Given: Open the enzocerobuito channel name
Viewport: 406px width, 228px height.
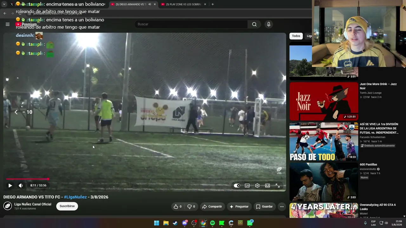Looking at the screenshot, I should pyautogui.click(x=368, y=169).
